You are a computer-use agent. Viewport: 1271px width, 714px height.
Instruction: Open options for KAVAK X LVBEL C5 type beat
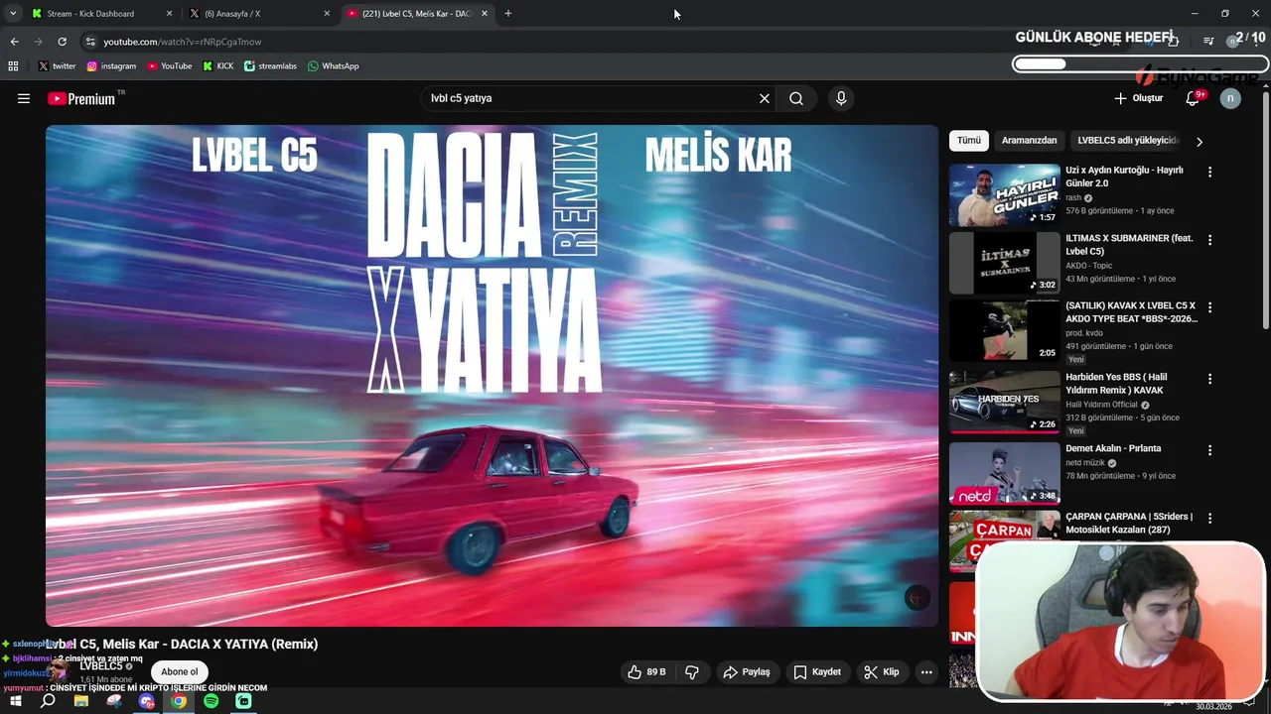(x=1209, y=307)
